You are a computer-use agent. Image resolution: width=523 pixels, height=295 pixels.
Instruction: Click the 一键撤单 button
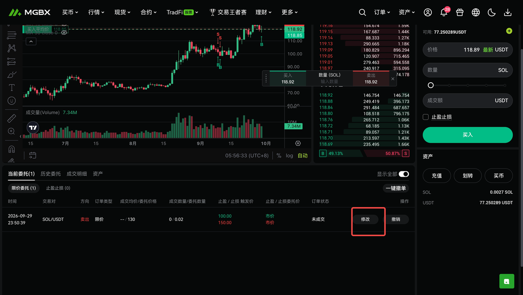(396, 188)
